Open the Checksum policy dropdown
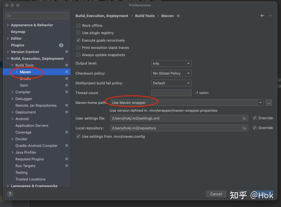281x207 pixels. click(171, 73)
